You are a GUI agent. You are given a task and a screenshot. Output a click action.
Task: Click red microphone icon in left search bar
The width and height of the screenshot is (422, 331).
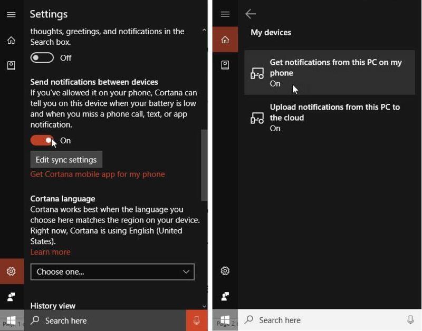tap(197, 320)
